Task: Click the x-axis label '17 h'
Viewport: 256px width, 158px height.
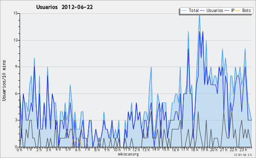Action: pos(185,149)
